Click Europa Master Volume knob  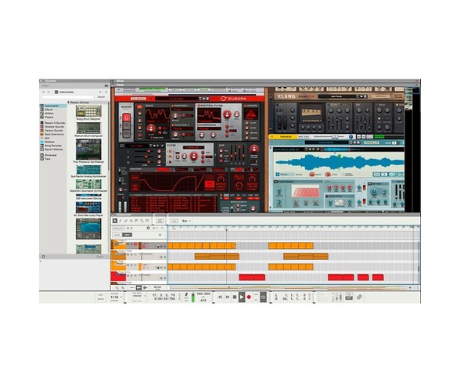254,149
